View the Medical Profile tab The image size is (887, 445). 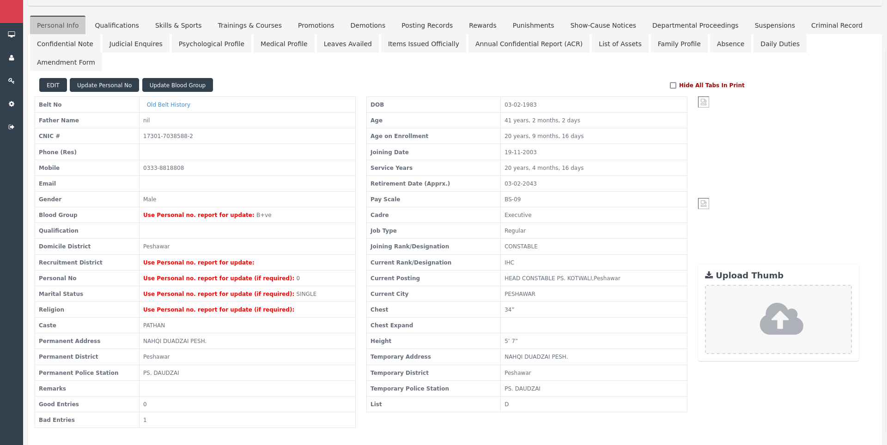pyautogui.click(x=284, y=44)
